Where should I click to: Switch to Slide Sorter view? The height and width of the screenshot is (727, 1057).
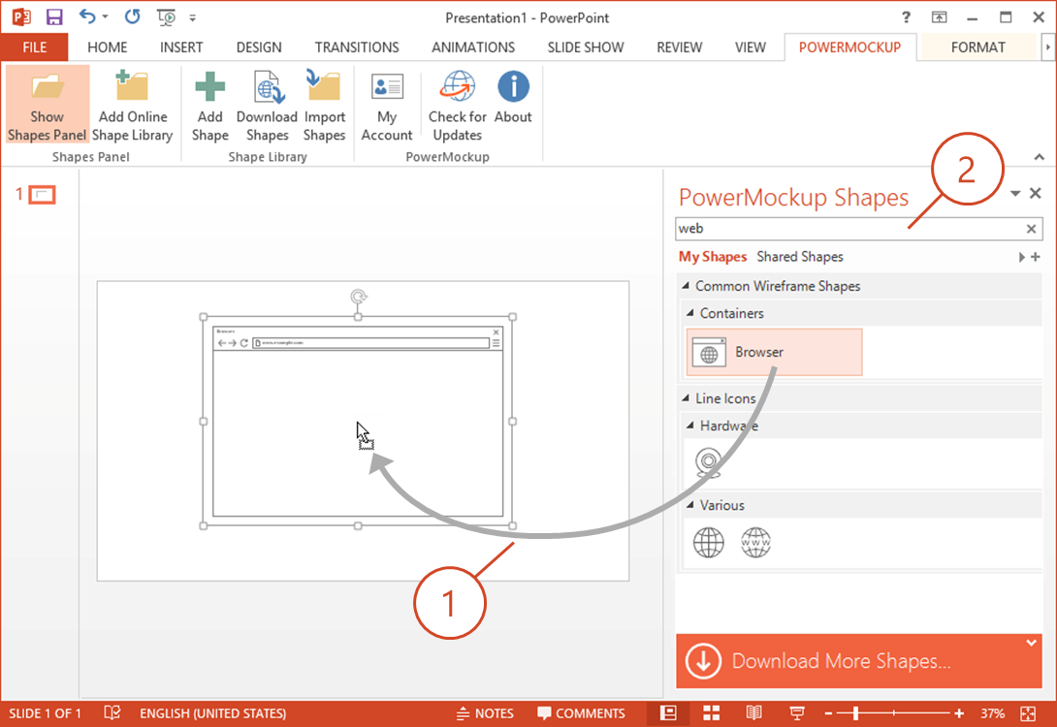[x=711, y=712]
